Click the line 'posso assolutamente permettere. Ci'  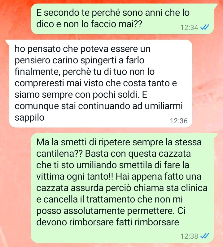111,211
